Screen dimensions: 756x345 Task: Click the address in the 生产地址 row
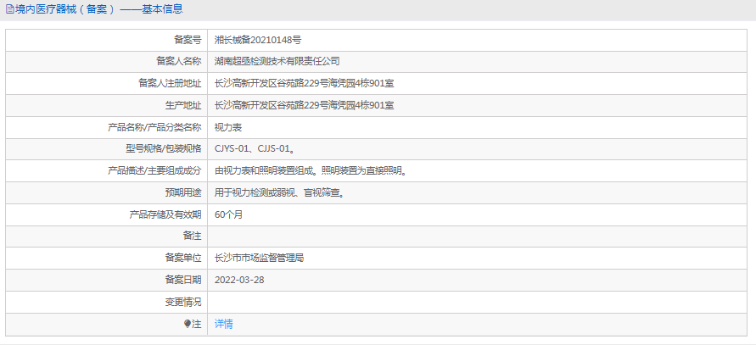point(305,105)
